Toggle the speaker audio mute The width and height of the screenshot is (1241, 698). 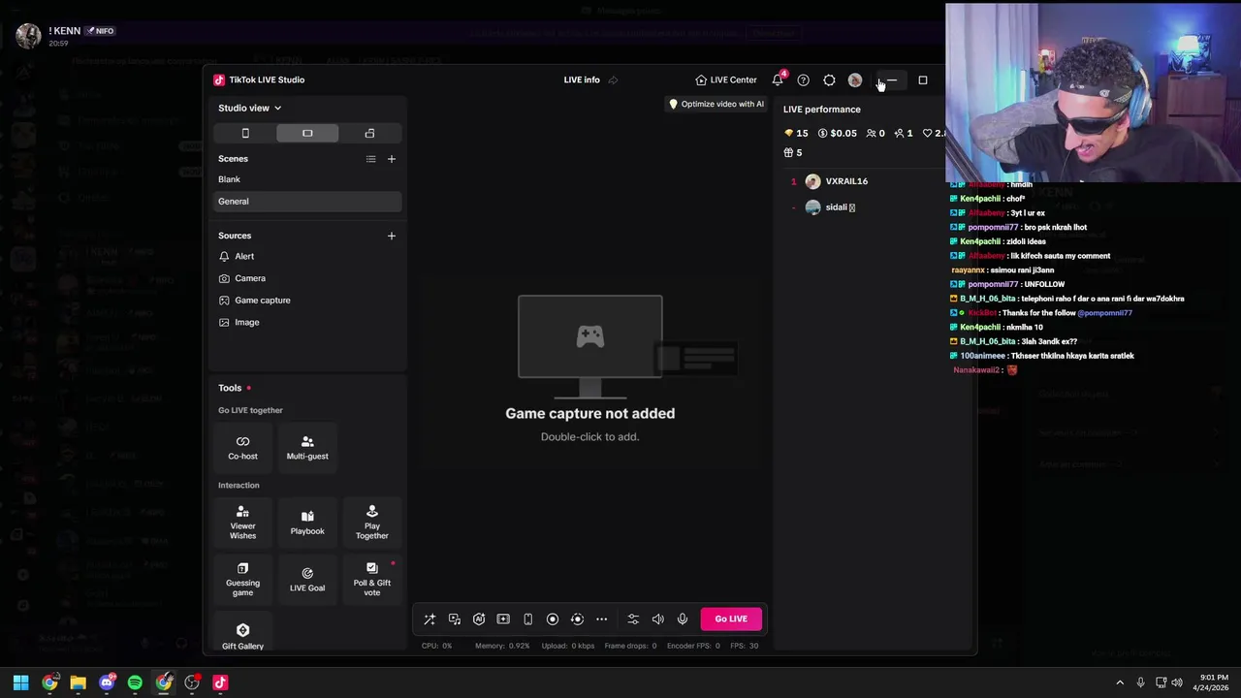pos(657,619)
